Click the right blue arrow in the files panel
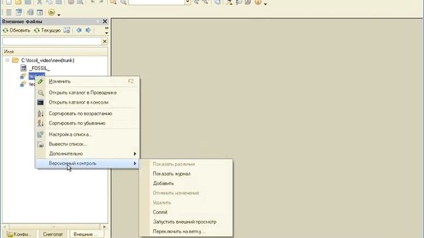Screen dimensions: 424x238 tap(88, 30)
